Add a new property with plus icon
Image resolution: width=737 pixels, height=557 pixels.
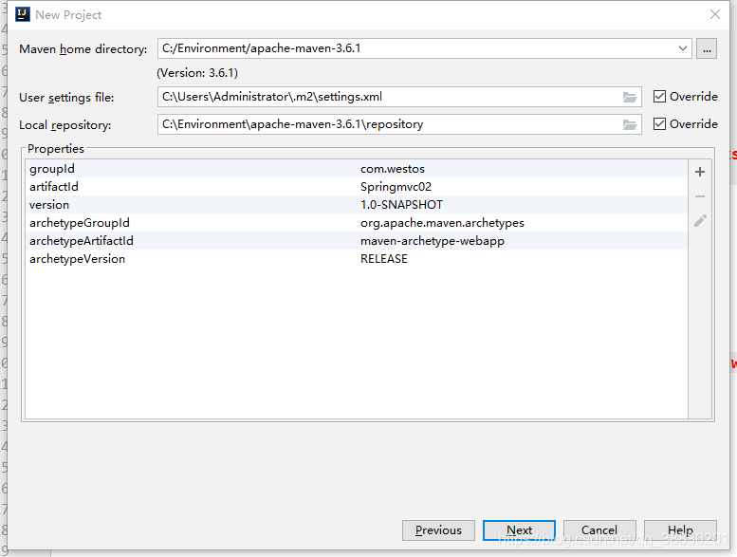pyautogui.click(x=700, y=172)
